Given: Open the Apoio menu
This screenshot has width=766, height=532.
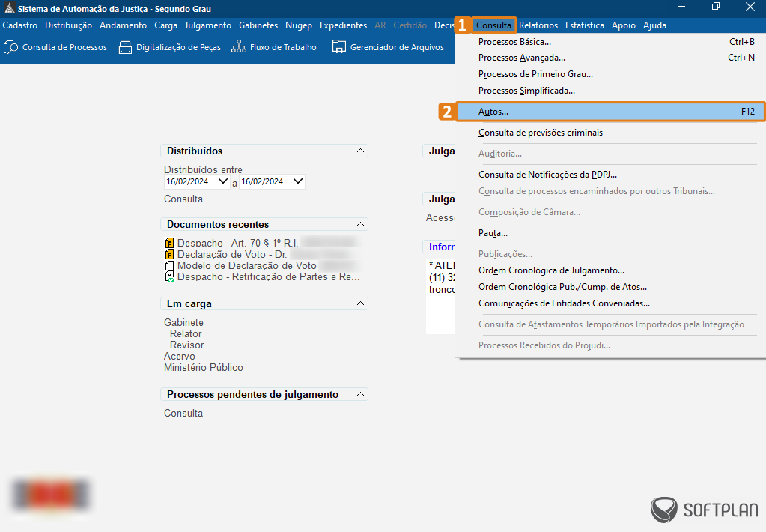Looking at the screenshot, I should point(624,25).
